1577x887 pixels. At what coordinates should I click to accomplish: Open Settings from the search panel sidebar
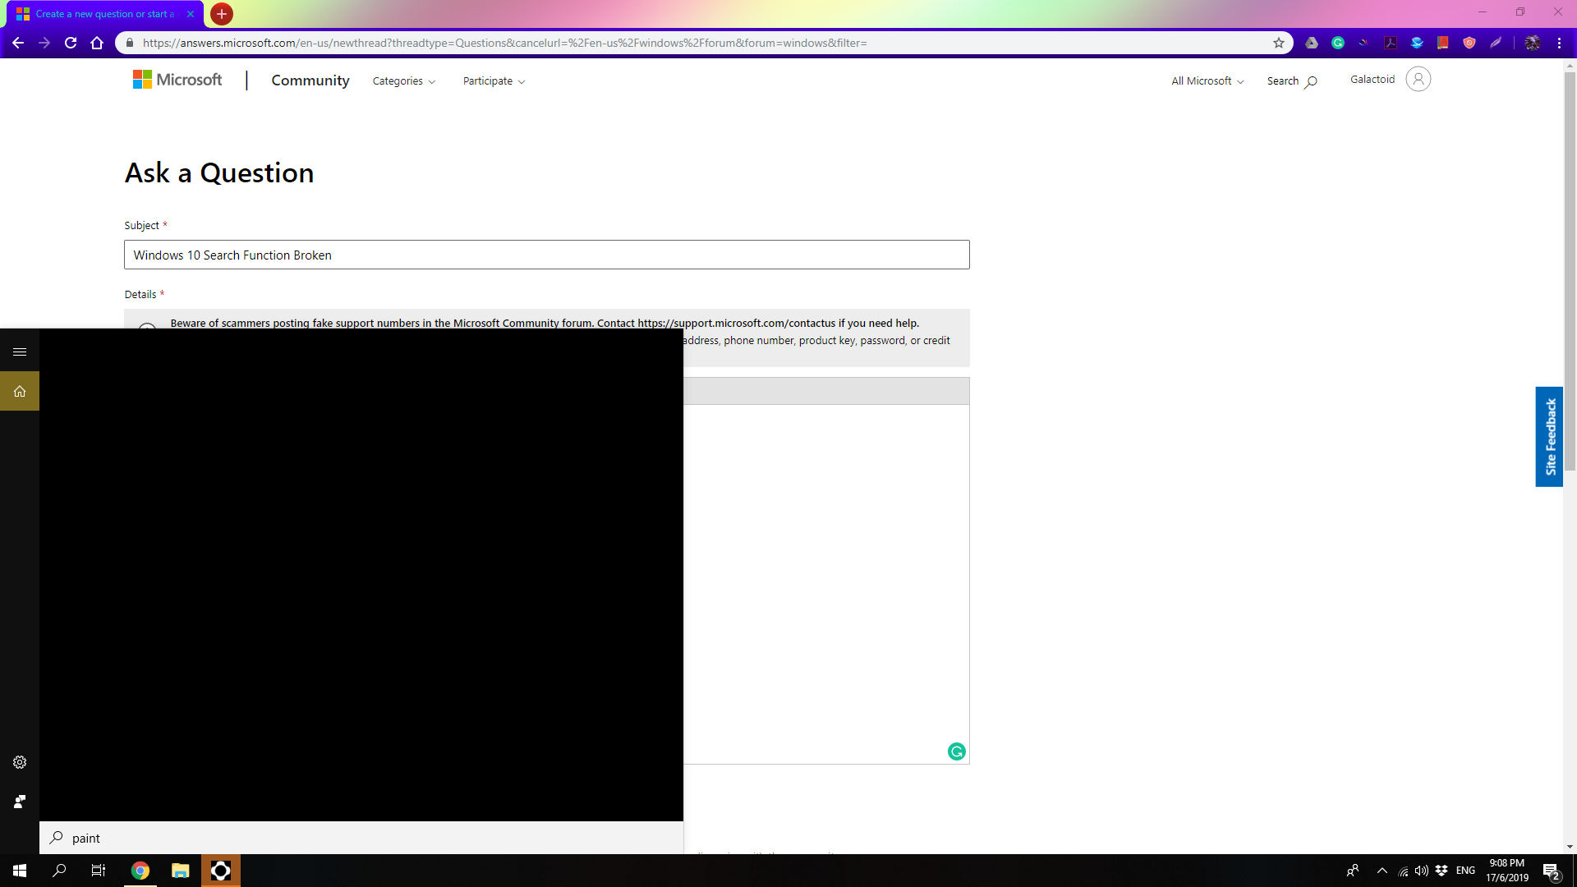point(19,762)
